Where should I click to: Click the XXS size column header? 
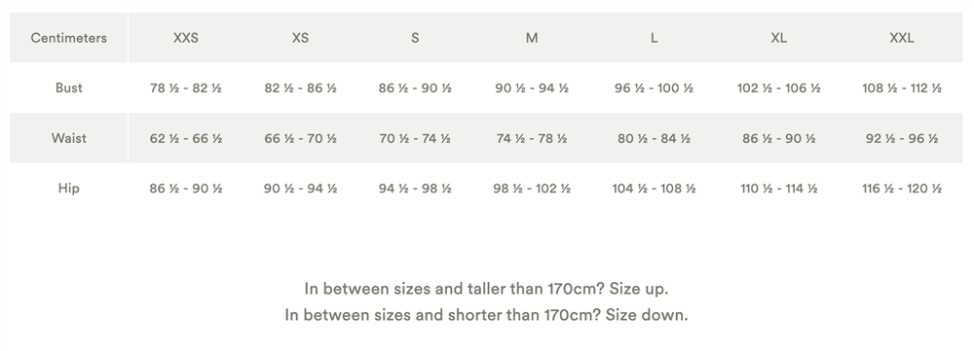click(186, 38)
